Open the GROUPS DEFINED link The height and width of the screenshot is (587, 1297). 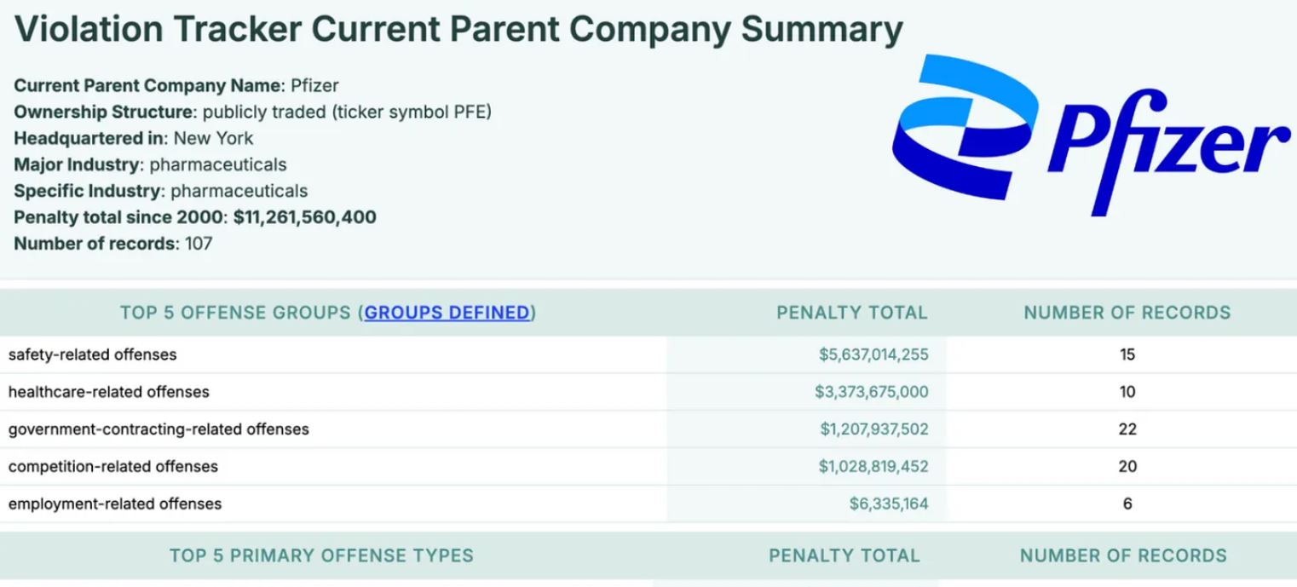point(447,313)
